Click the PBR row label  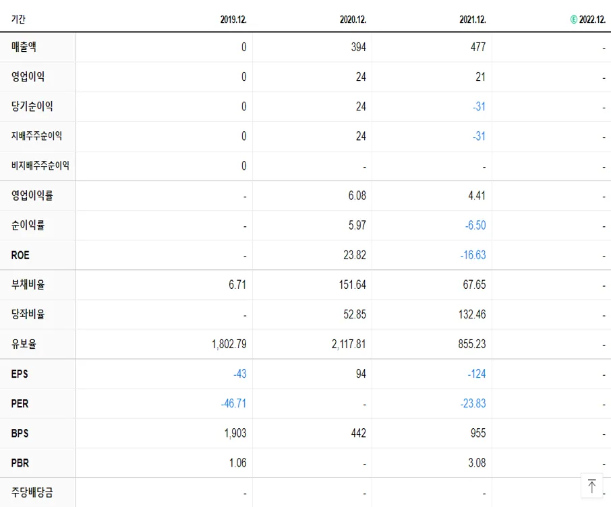click(20, 463)
